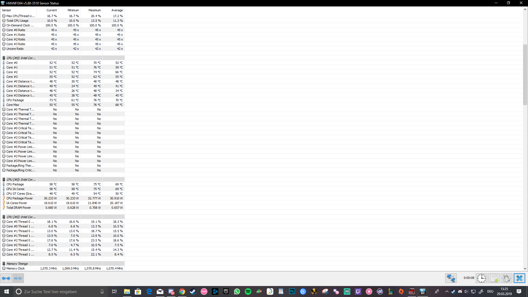Show hidden system tray icons chevron
528x297 pixels.
(x=447, y=291)
